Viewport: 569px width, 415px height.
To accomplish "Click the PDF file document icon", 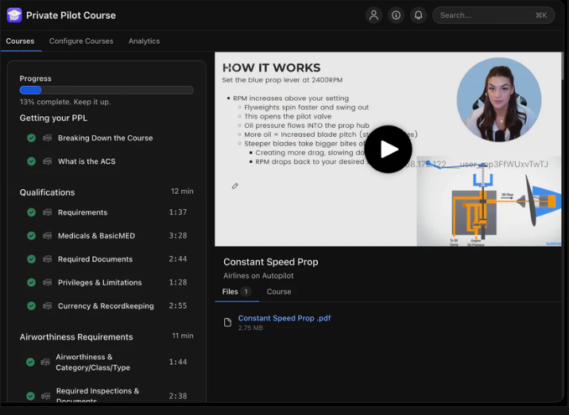I will pos(228,322).
